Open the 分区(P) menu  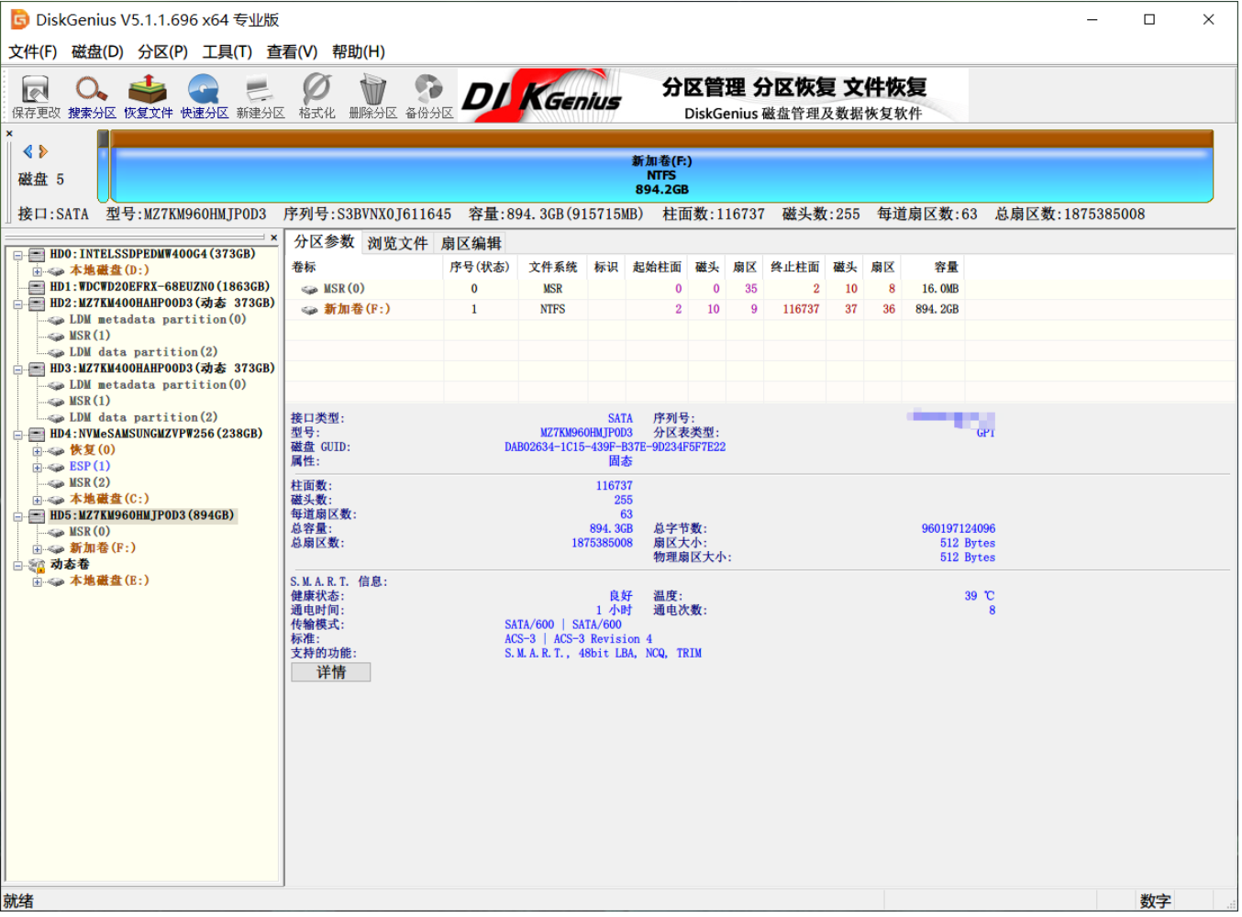click(163, 52)
